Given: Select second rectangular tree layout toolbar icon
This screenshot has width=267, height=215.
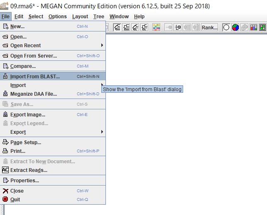Looking at the screenshot, I should coord(145,27).
